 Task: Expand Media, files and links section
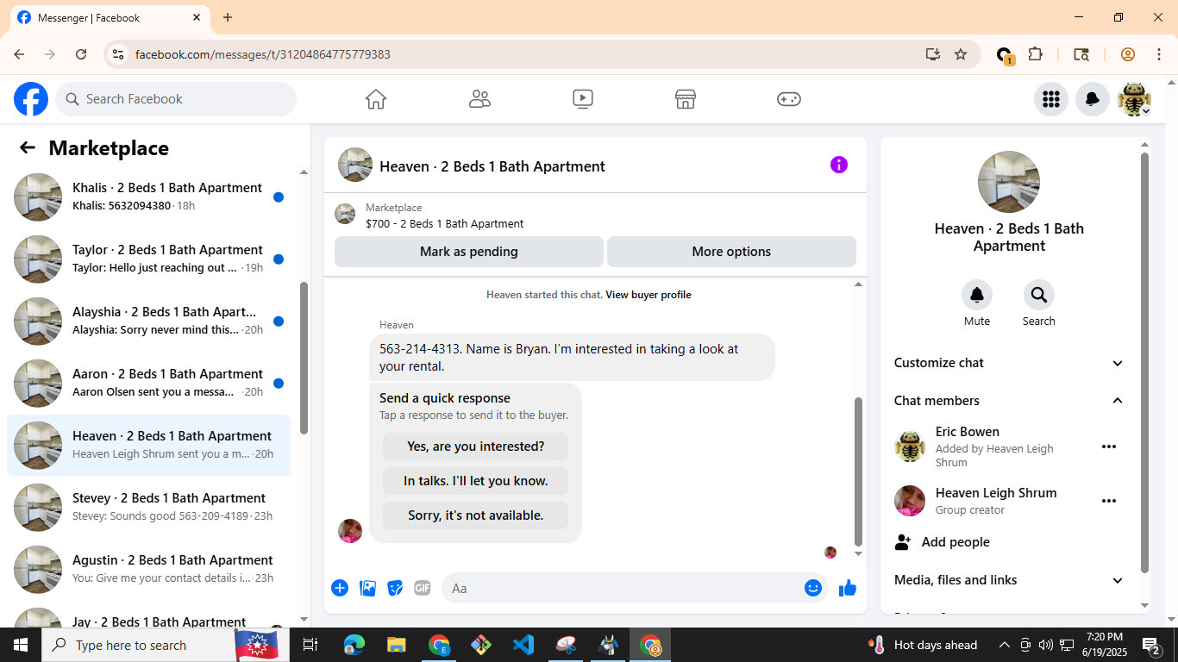[x=1009, y=580]
